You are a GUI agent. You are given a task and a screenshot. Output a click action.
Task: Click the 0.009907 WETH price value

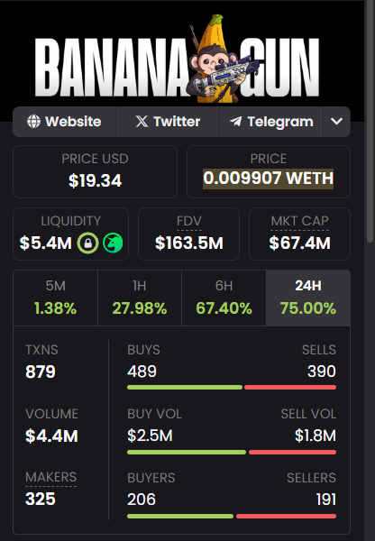(268, 179)
